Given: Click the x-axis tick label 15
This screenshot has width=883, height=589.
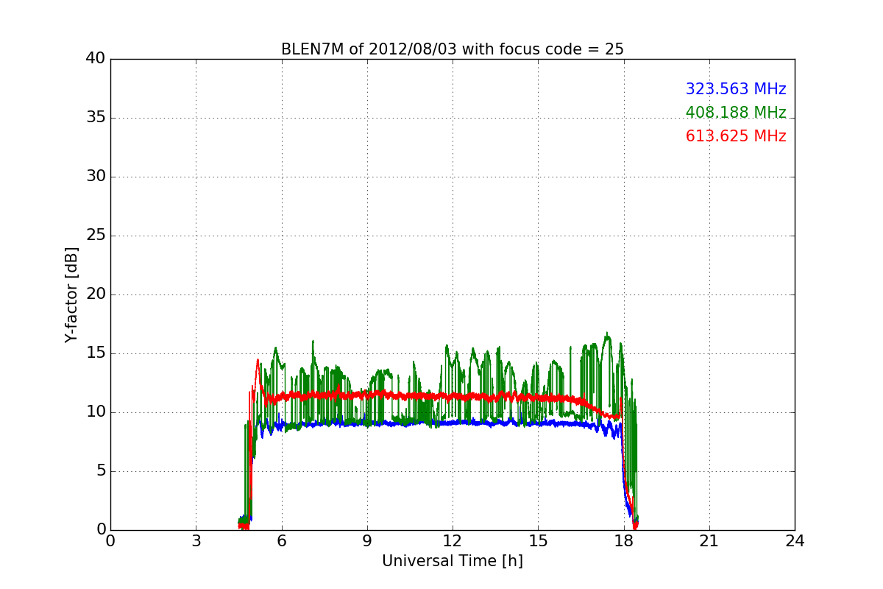Looking at the screenshot, I should coord(538,541).
